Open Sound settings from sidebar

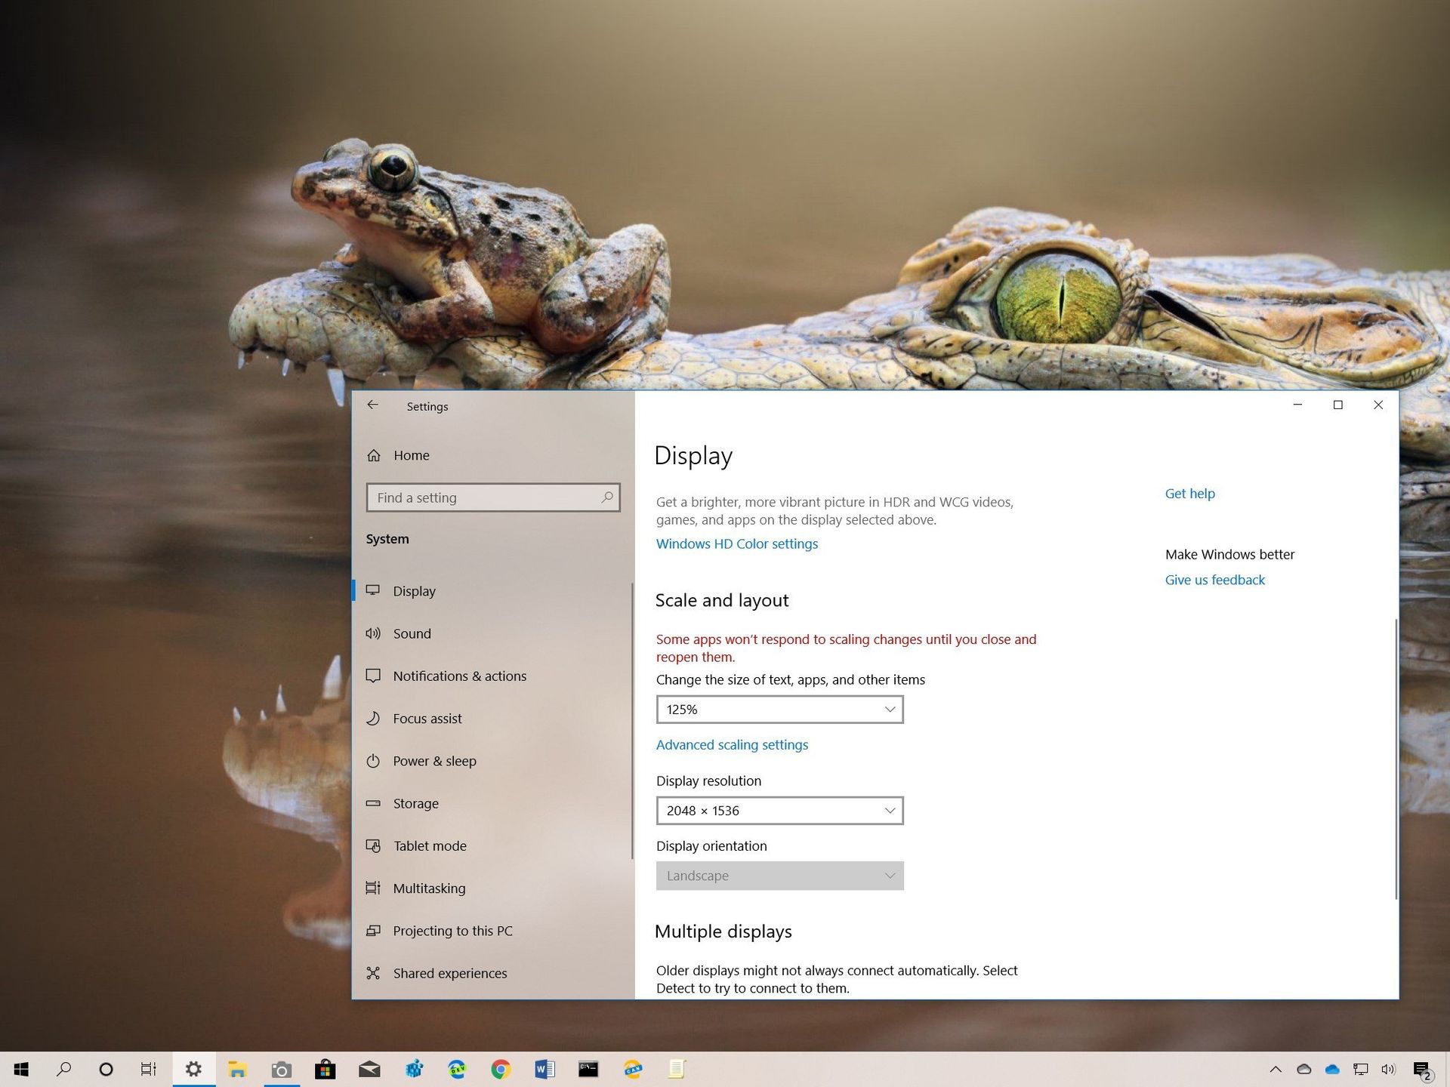click(412, 633)
